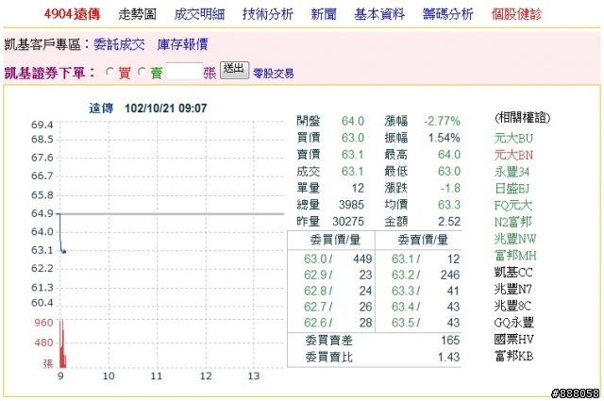Click the blue price line on chart
604x401 pixels.
coord(61,233)
